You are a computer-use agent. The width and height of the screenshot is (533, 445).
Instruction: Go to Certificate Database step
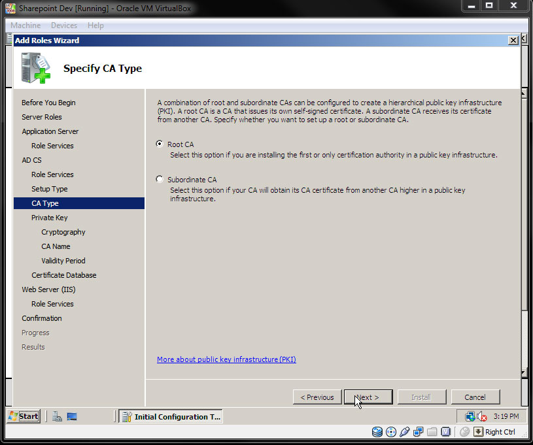click(64, 275)
